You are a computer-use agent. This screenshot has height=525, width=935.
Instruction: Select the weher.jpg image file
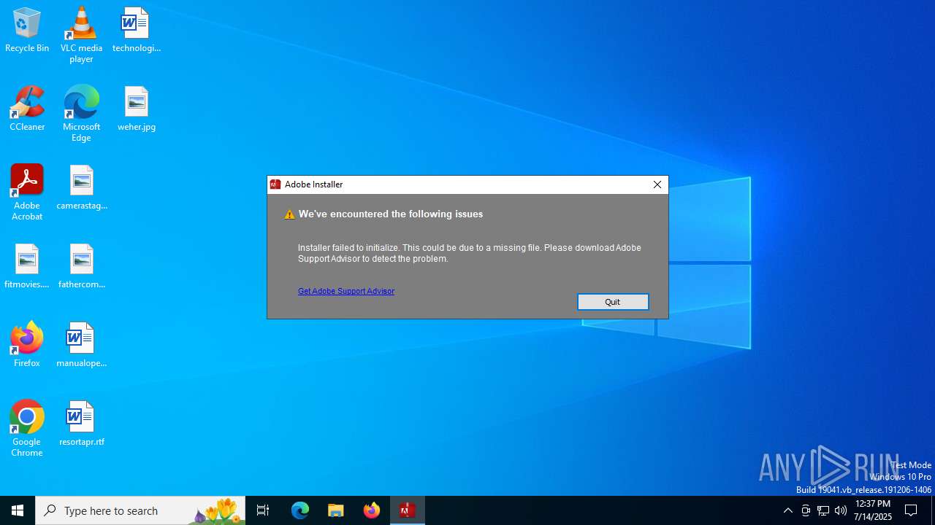pyautogui.click(x=136, y=109)
